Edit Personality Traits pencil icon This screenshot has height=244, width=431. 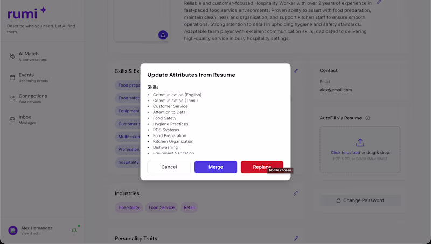point(296,238)
